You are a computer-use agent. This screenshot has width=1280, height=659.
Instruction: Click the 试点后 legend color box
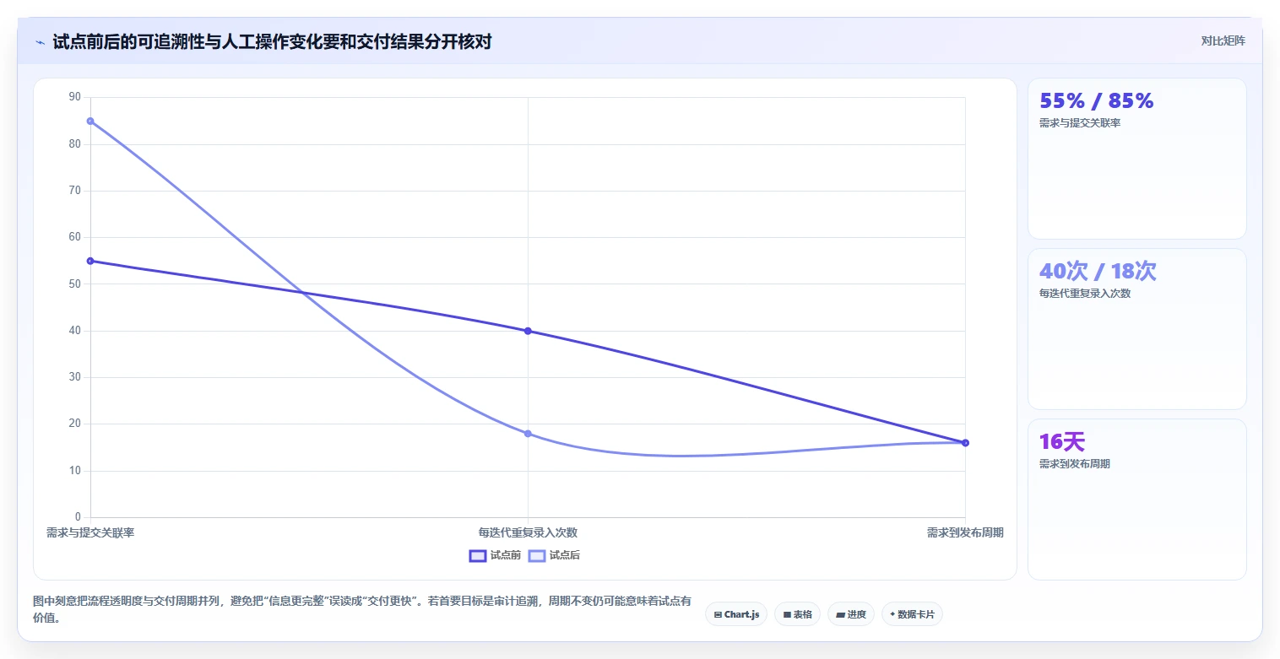(x=537, y=555)
